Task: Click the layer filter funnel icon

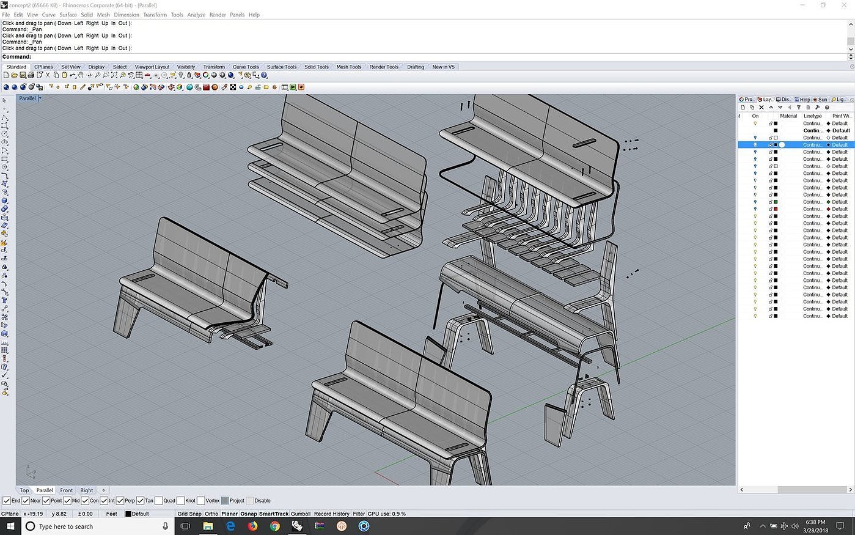Action: [x=799, y=108]
